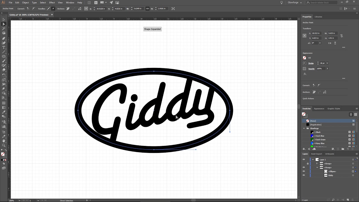359x202 pixels.
Task: Select the Selection tool (black arrow)
Action: click(x=4, y=20)
